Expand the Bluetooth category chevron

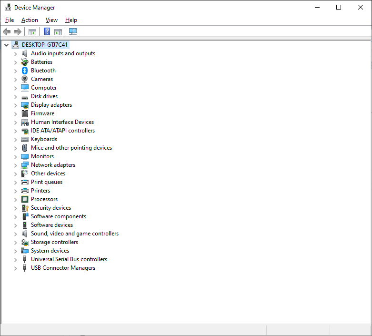pos(15,71)
